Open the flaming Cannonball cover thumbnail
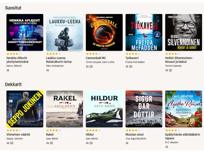Screen dimensions: 204x153 104,32
